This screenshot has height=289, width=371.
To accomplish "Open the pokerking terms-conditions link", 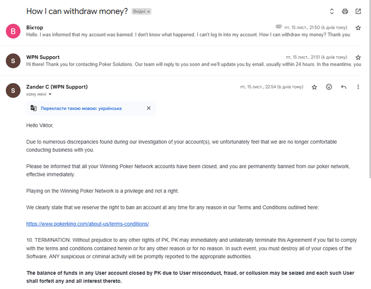I will pos(87,224).
